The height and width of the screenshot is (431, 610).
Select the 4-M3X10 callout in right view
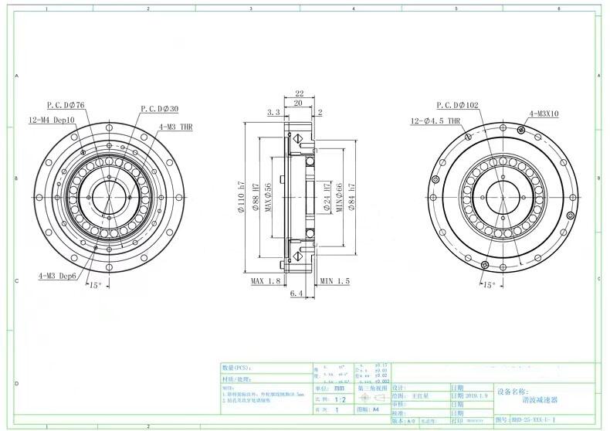coord(544,114)
